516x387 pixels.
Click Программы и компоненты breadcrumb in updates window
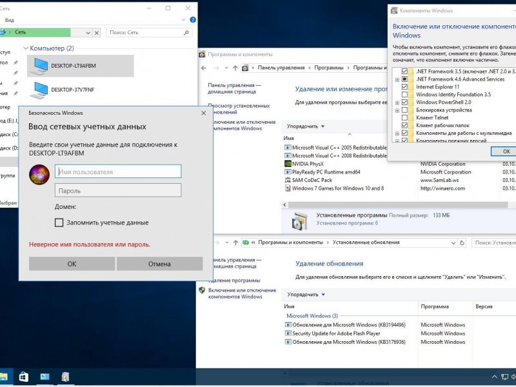tap(291, 243)
